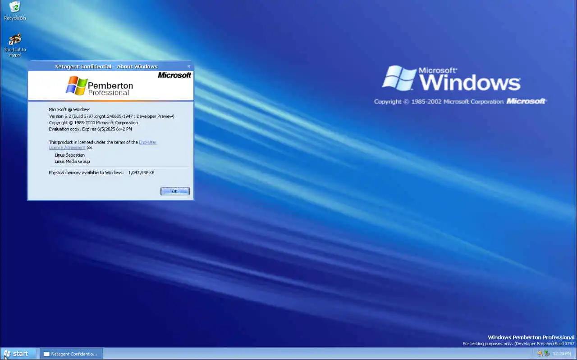Click the orange tray icon beside the clock
The height and width of the screenshot is (360, 577).
[540, 354]
